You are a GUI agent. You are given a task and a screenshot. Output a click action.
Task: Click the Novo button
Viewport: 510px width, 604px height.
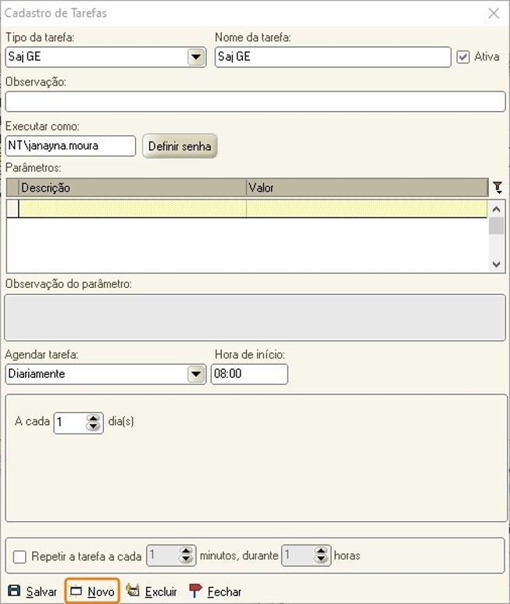[92, 591]
